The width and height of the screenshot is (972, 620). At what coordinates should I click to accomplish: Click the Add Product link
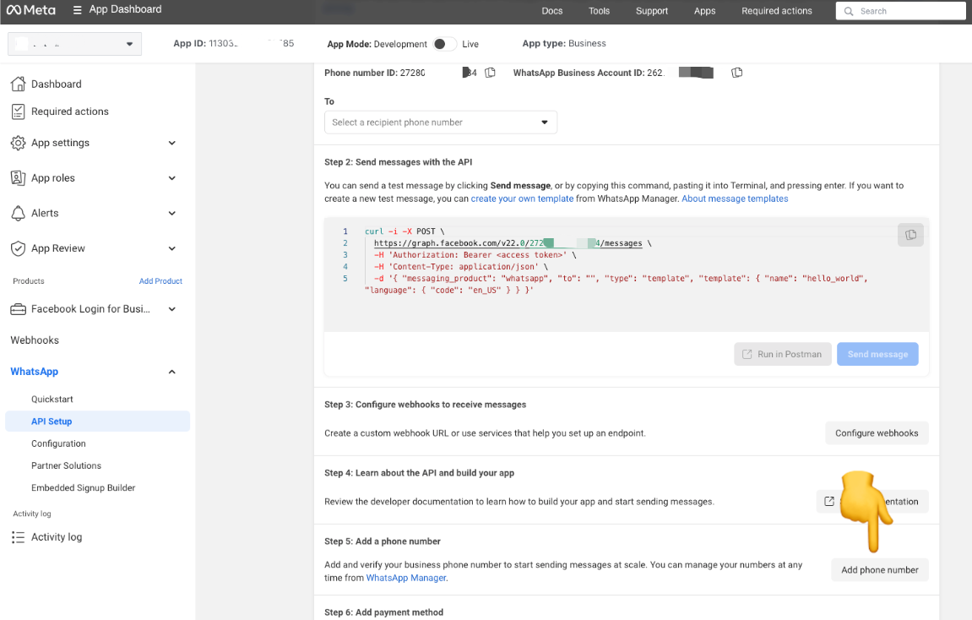[160, 281]
